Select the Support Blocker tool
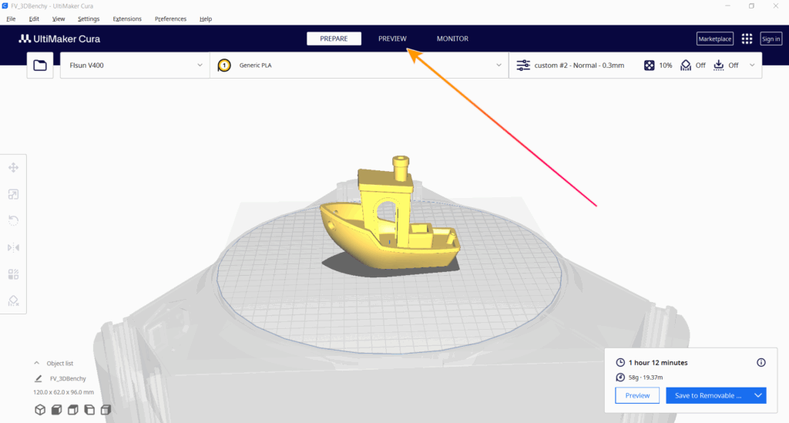This screenshot has height=423, width=789. 14,300
